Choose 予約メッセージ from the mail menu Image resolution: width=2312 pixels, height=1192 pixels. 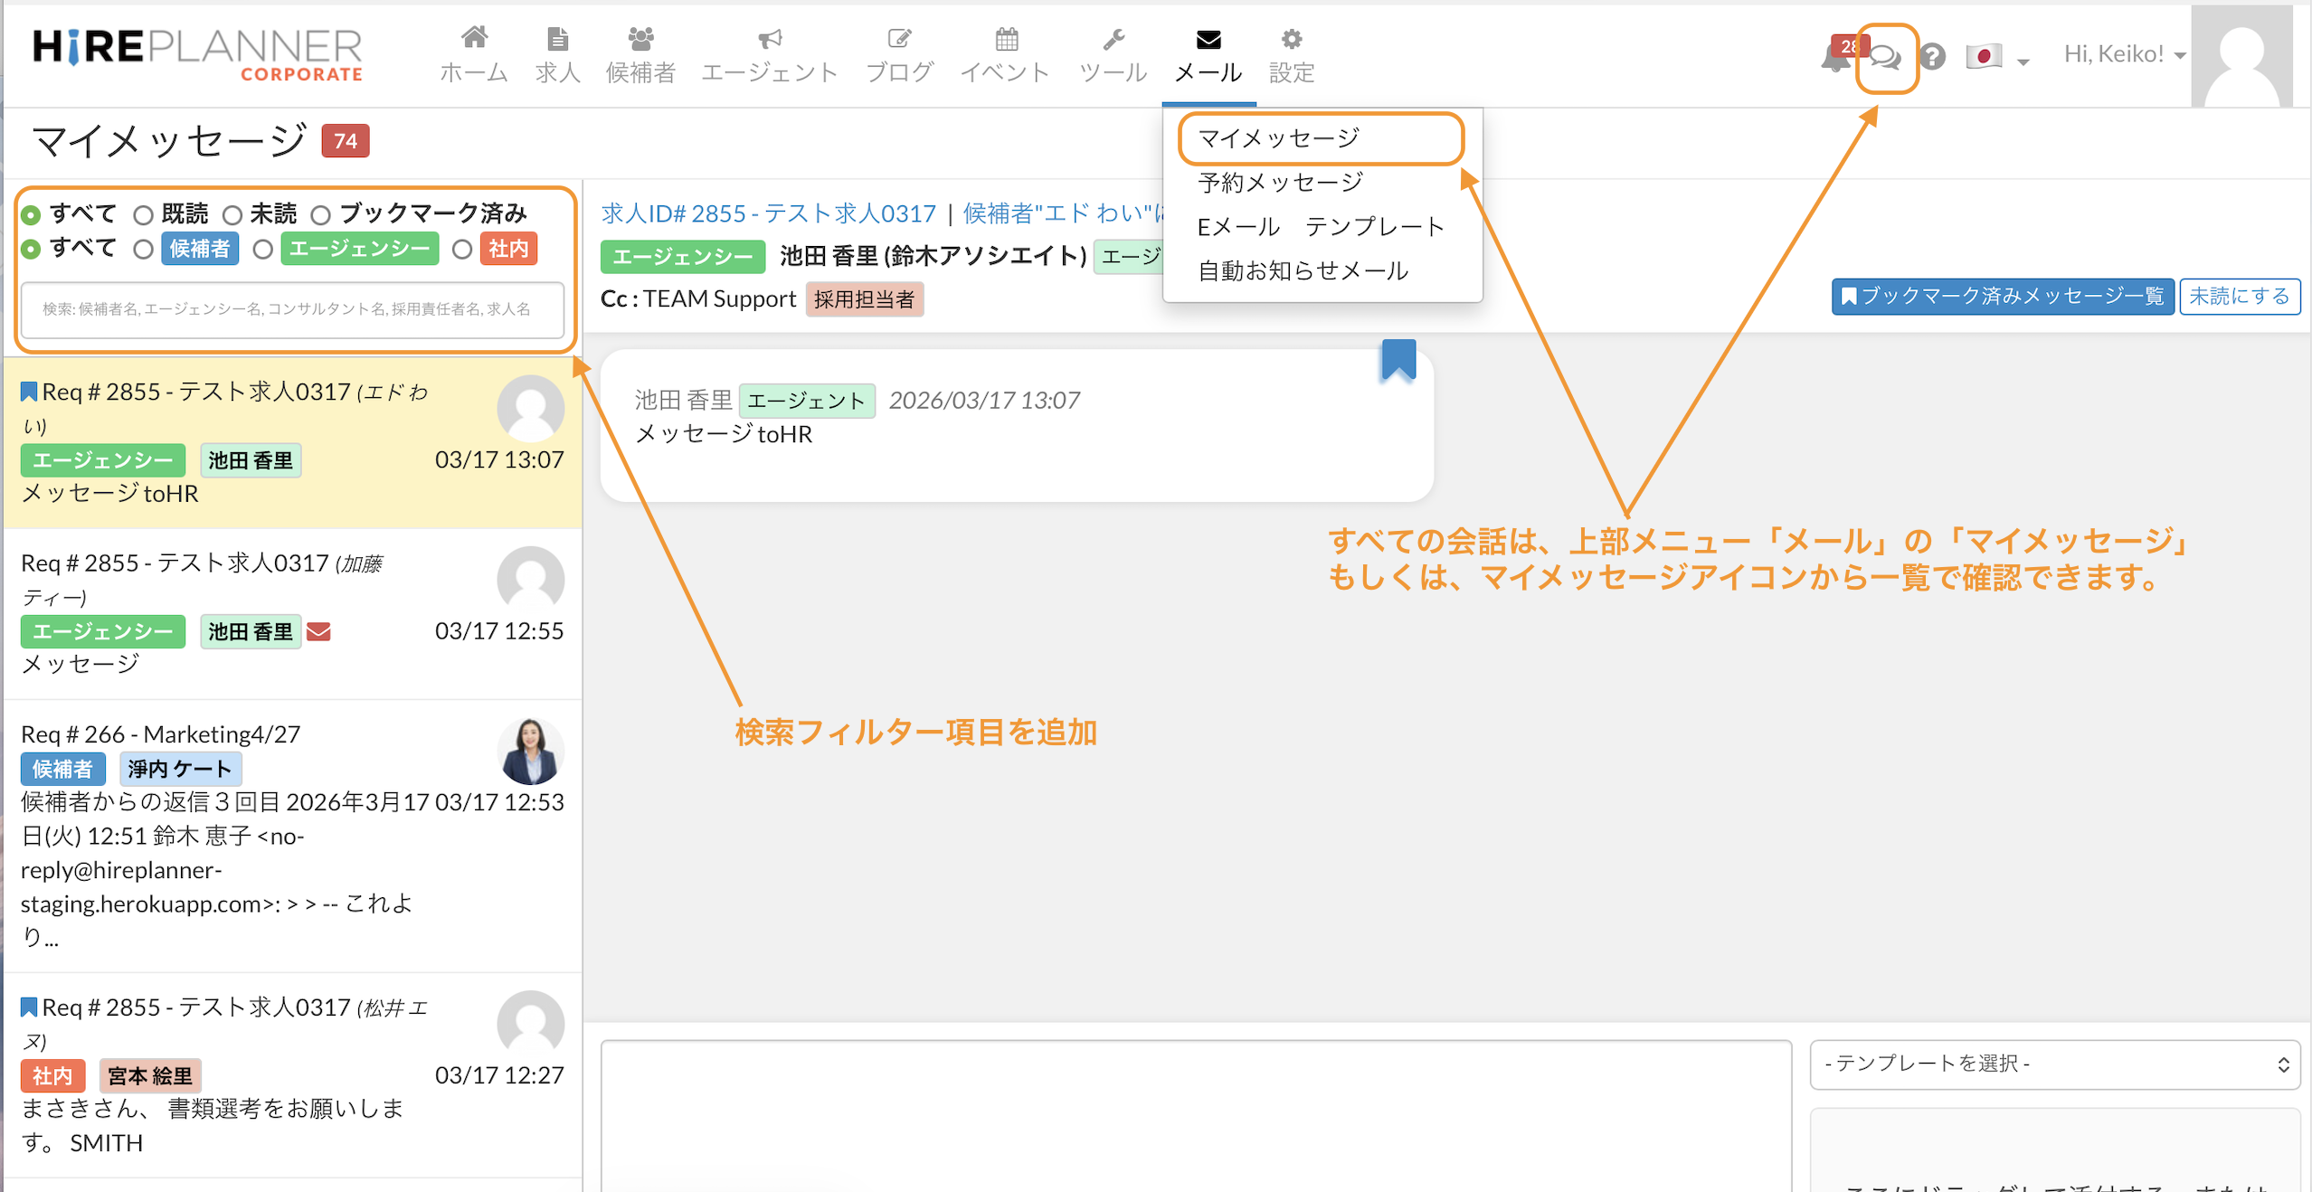[1280, 183]
